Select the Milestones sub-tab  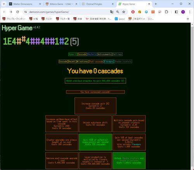[x=82, y=61]
